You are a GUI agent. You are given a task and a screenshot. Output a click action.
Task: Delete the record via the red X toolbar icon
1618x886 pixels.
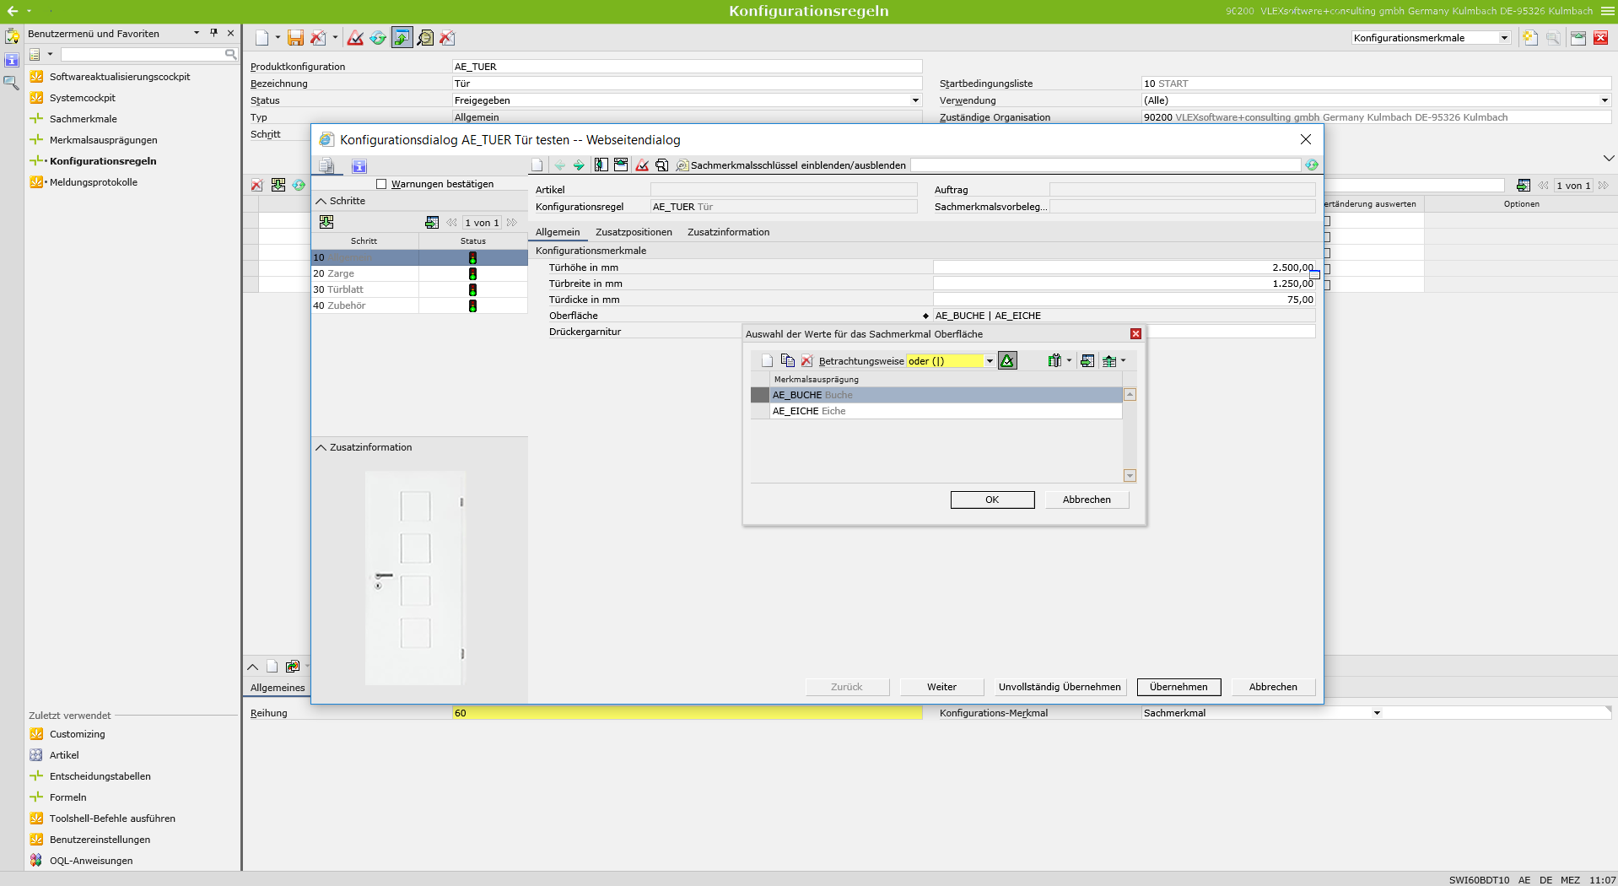pyautogui.click(x=319, y=38)
